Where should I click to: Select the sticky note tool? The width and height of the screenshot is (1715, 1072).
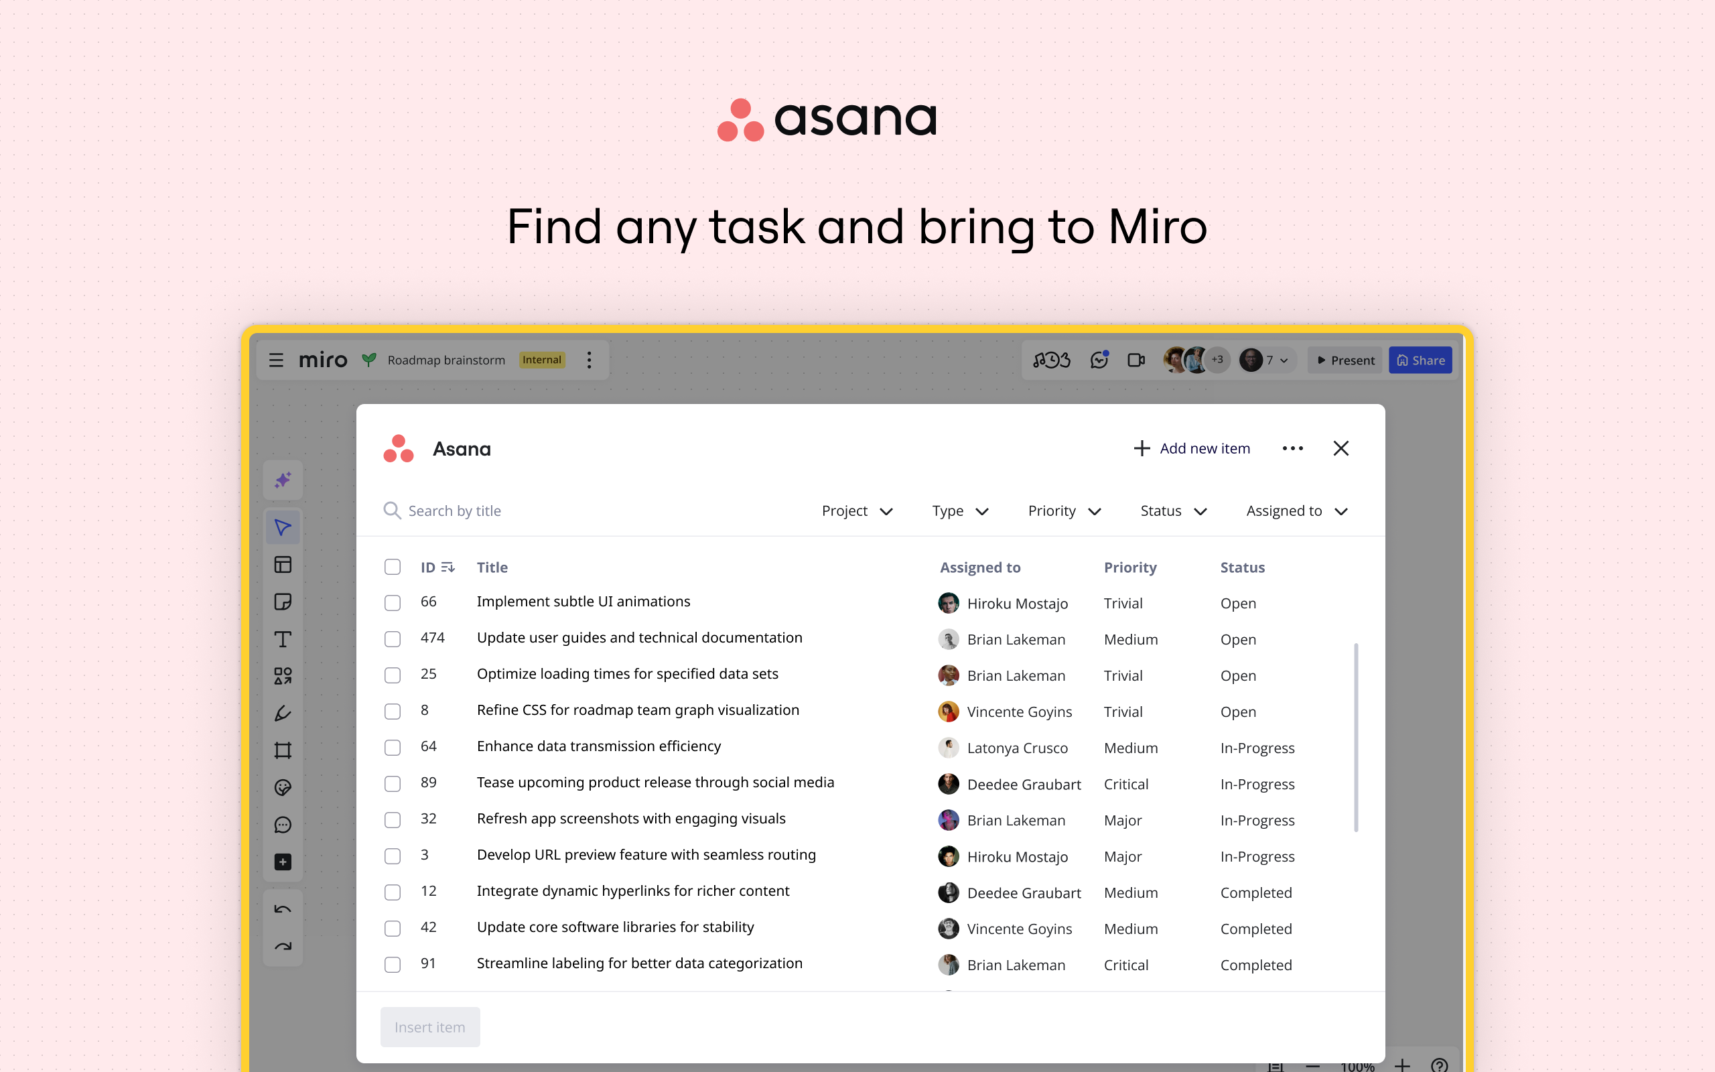click(283, 601)
